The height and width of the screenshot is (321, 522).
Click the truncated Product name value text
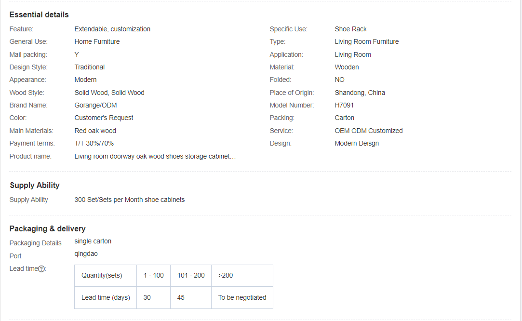[x=155, y=156]
